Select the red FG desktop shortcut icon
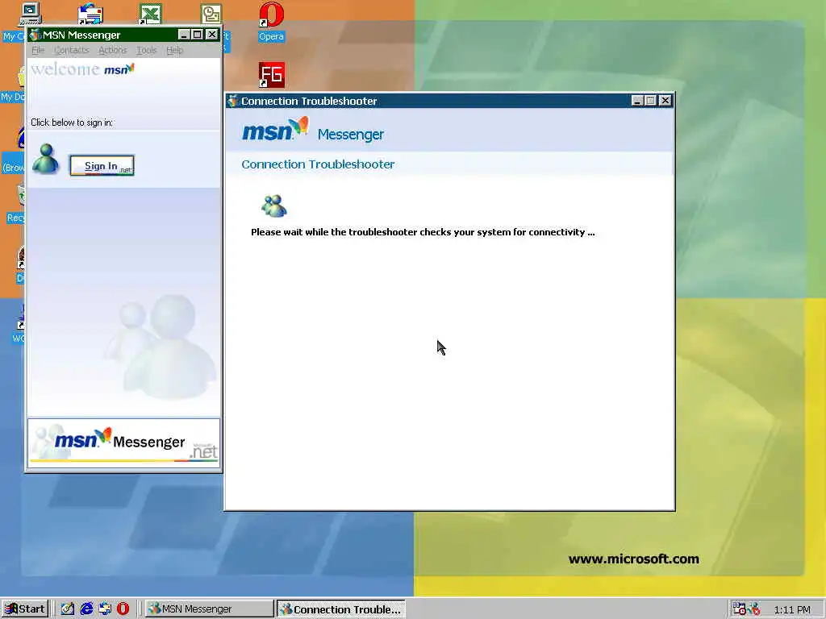826x619 pixels. tap(271, 75)
